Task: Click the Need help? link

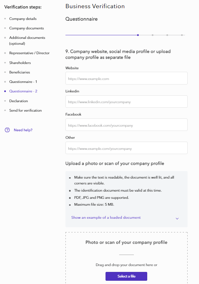Action: pyautogui.click(x=23, y=130)
